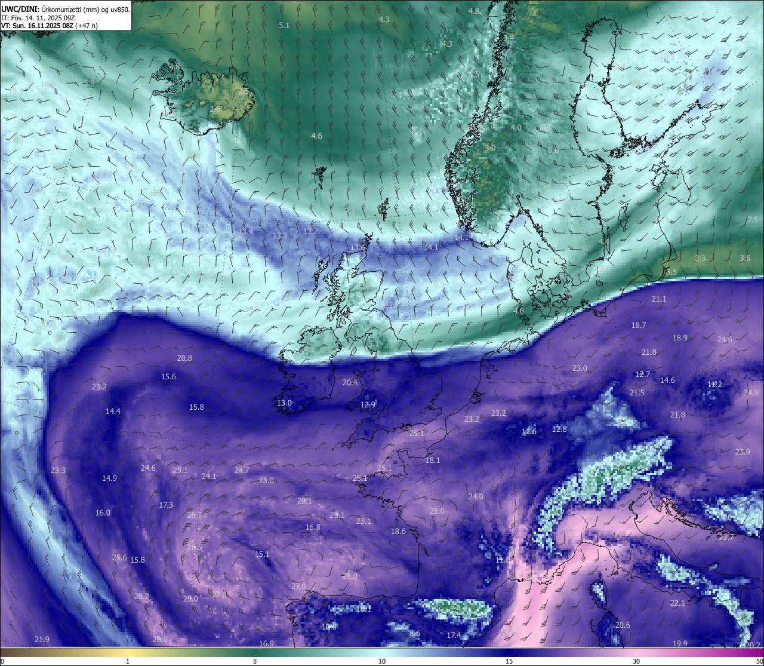The width and height of the screenshot is (764, 666).
Task: Click the value '4.0' over Norway
Action: (516, 127)
